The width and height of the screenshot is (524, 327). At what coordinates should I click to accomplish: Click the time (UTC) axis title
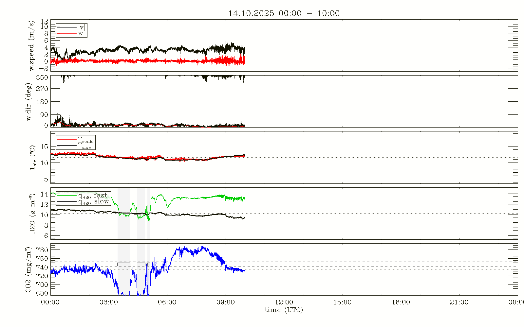(284, 310)
